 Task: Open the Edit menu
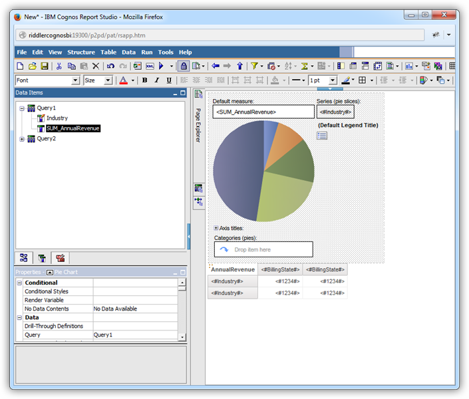point(37,52)
